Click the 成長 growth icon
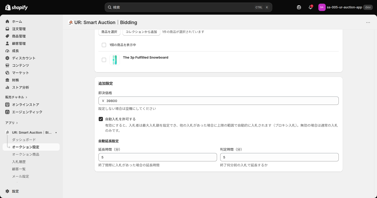Image resolution: width=377 pixels, height=198 pixels. click(7, 51)
